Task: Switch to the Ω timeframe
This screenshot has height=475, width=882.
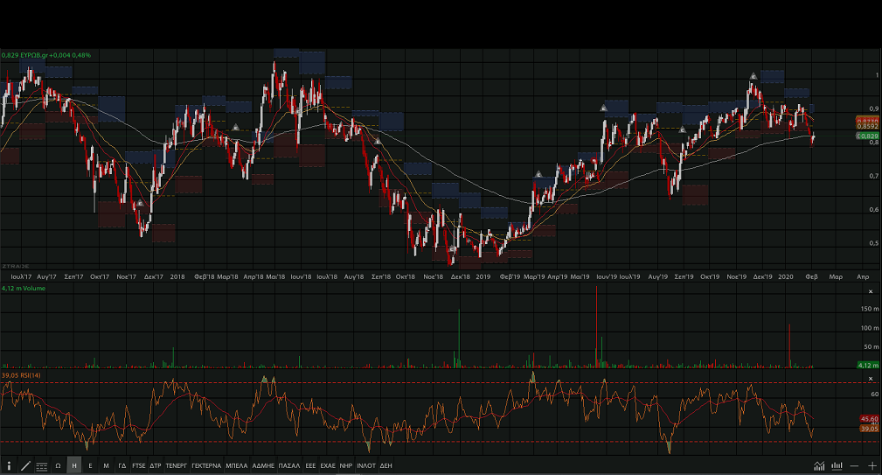Action: [x=58, y=465]
